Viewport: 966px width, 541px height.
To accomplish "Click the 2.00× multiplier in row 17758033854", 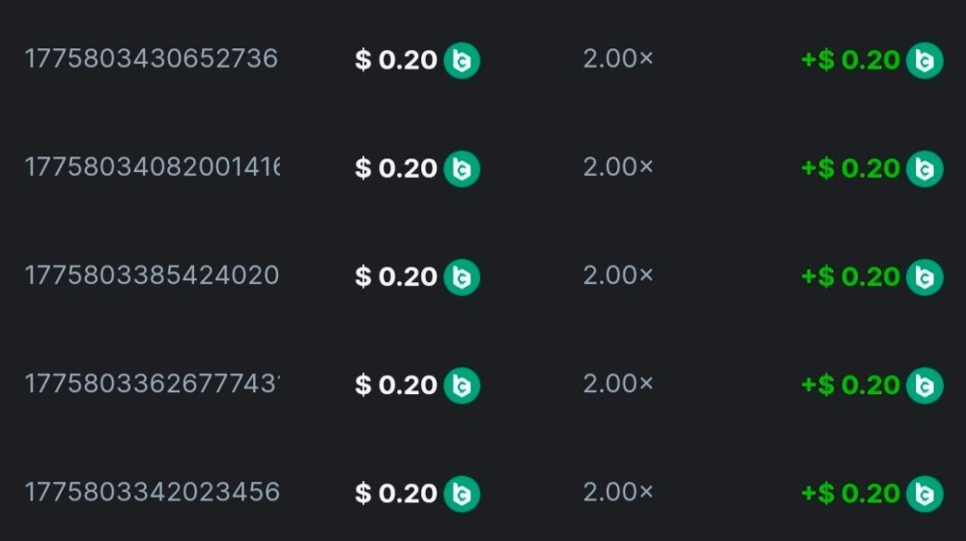I will coord(618,275).
